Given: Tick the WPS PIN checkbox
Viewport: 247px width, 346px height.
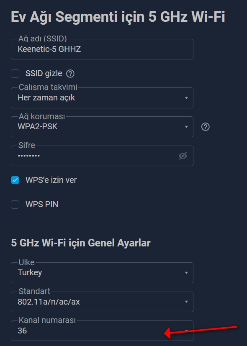Looking at the screenshot, I should (15, 204).
